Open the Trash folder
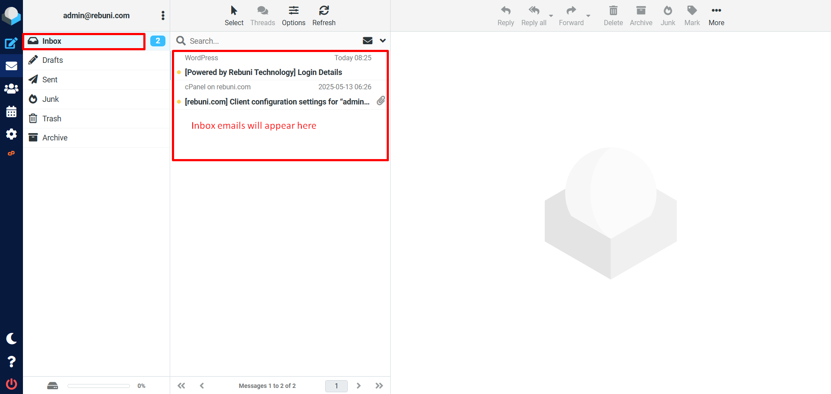 (x=52, y=119)
